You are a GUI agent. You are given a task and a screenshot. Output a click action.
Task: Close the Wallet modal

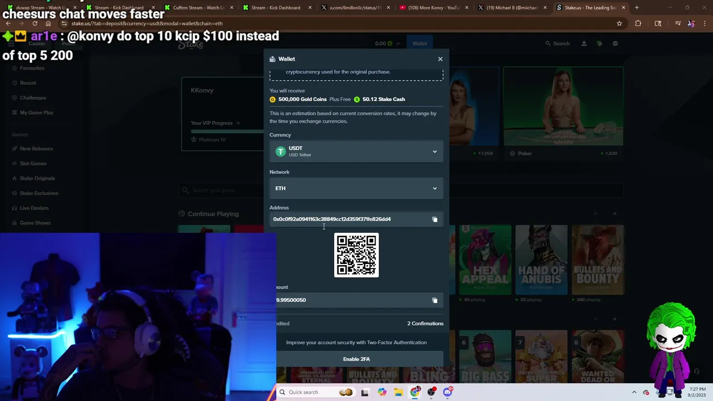[440, 59]
